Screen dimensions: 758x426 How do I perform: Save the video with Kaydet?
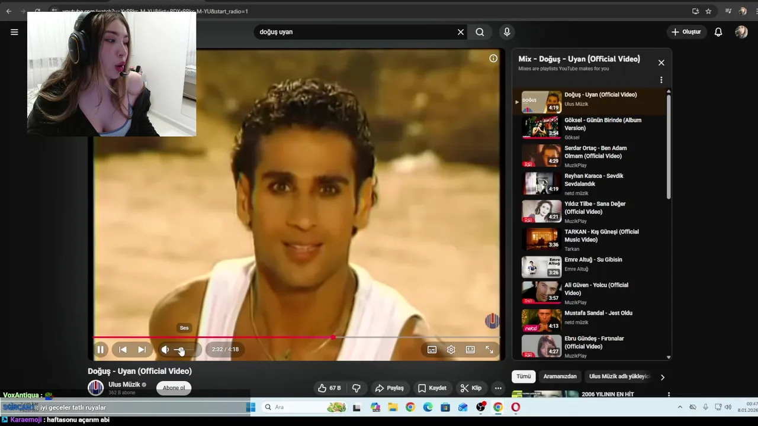432,388
